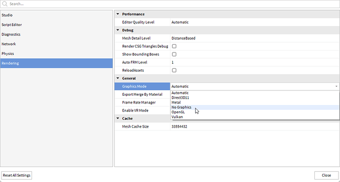Click the search magnifier icon
Image resolution: width=340 pixels, height=182 pixels.
4,4
